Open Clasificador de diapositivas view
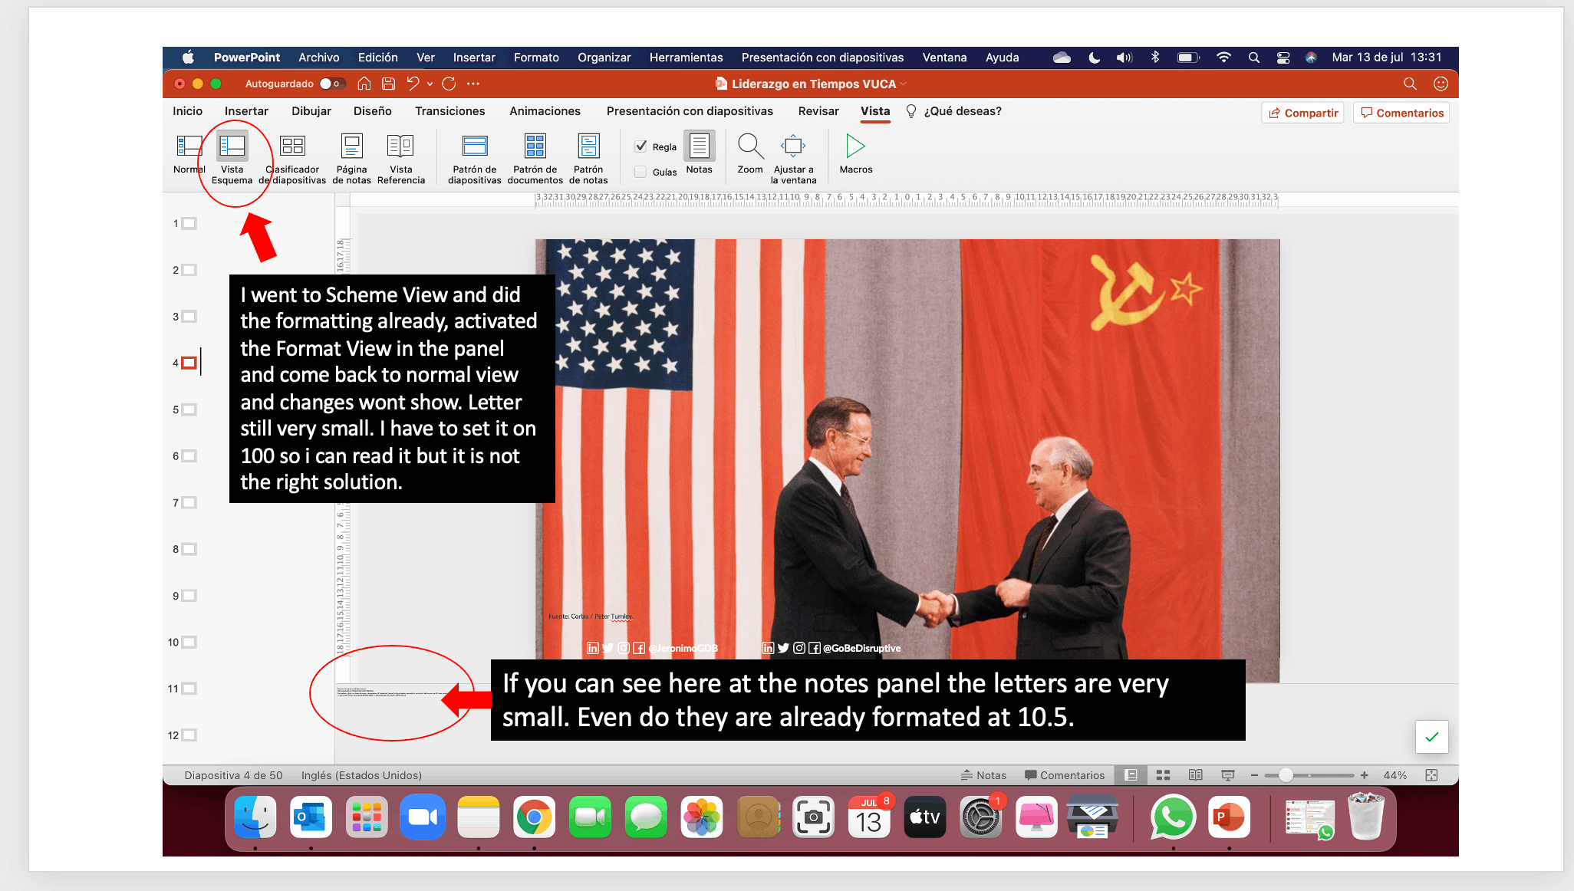The height and width of the screenshot is (891, 1574). pos(292,158)
